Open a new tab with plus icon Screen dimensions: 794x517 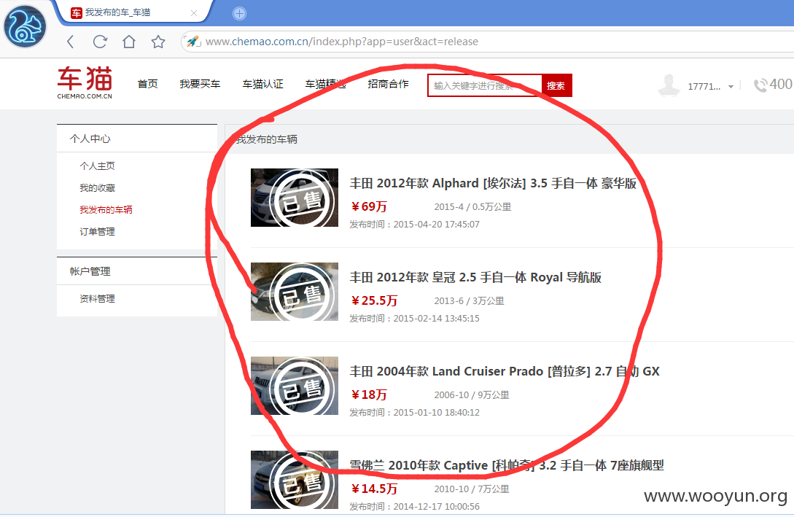[x=240, y=14]
